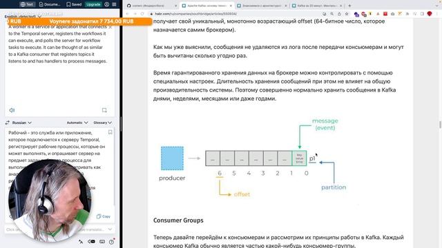This screenshot has height=248, width=442.
Task: Open the DeepL account profile icon
Action: pyautogui.click(x=107, y=4)
